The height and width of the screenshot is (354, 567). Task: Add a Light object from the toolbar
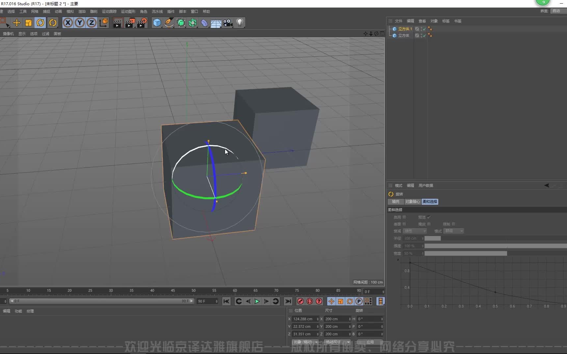tap(240, 23)
